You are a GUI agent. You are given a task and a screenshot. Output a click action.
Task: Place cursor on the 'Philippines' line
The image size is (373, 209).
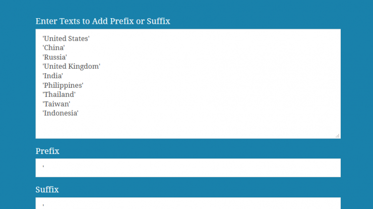63,85
